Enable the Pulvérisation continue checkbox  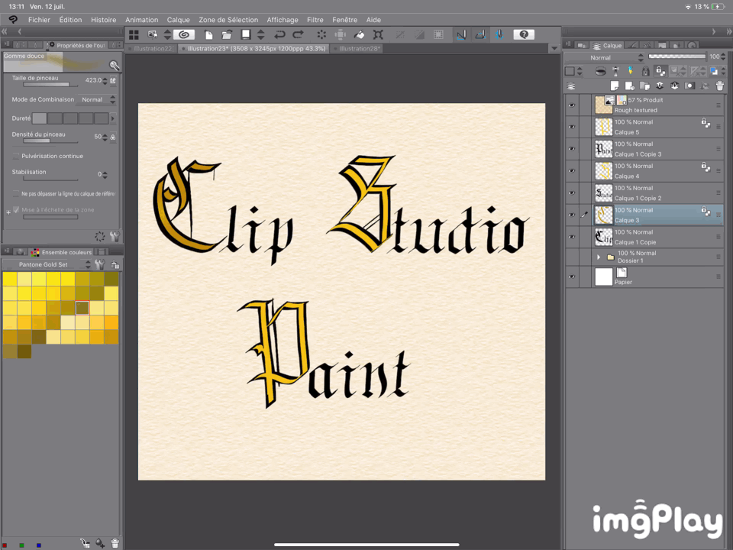point(16,156)
